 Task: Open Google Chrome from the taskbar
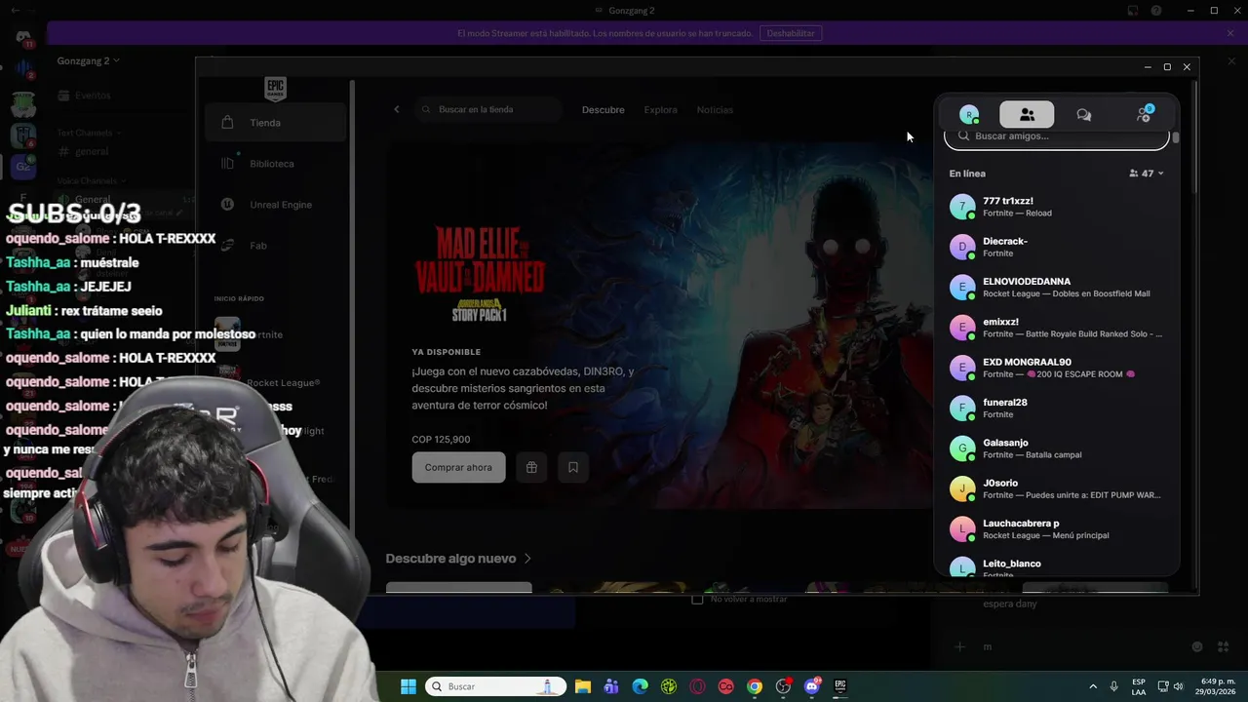coord(755,686)
